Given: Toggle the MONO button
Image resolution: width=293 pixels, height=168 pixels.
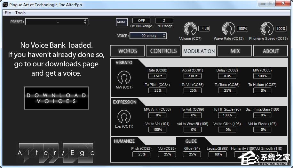Looking at the screenshot, I should (x=122, y=22).
